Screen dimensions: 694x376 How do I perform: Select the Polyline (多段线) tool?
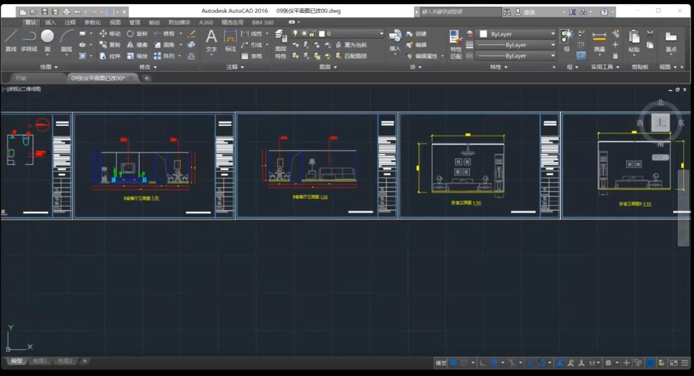[28, 40]
